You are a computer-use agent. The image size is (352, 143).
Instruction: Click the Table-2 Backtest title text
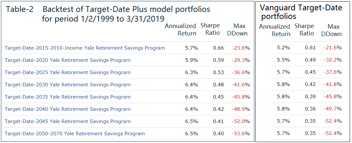coord(108,14)
